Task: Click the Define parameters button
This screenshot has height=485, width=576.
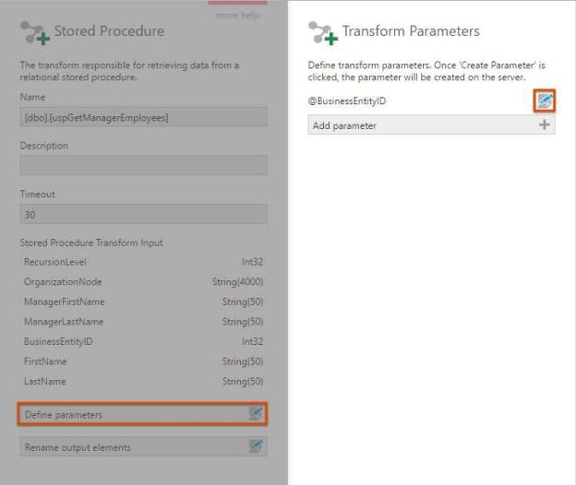Action: [129, 415]
